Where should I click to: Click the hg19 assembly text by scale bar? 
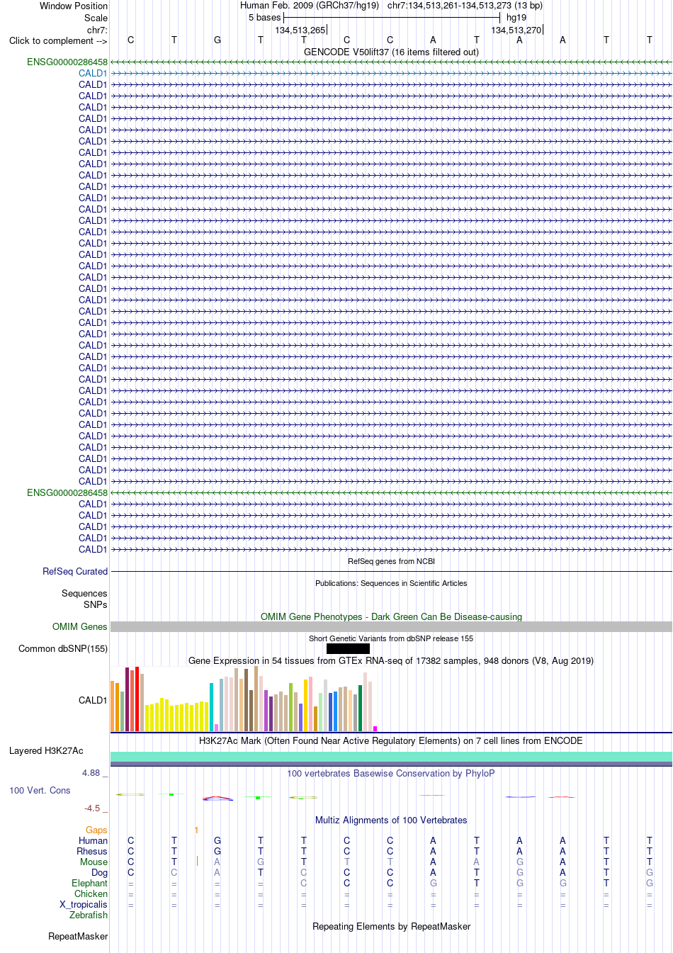point(516,17)
